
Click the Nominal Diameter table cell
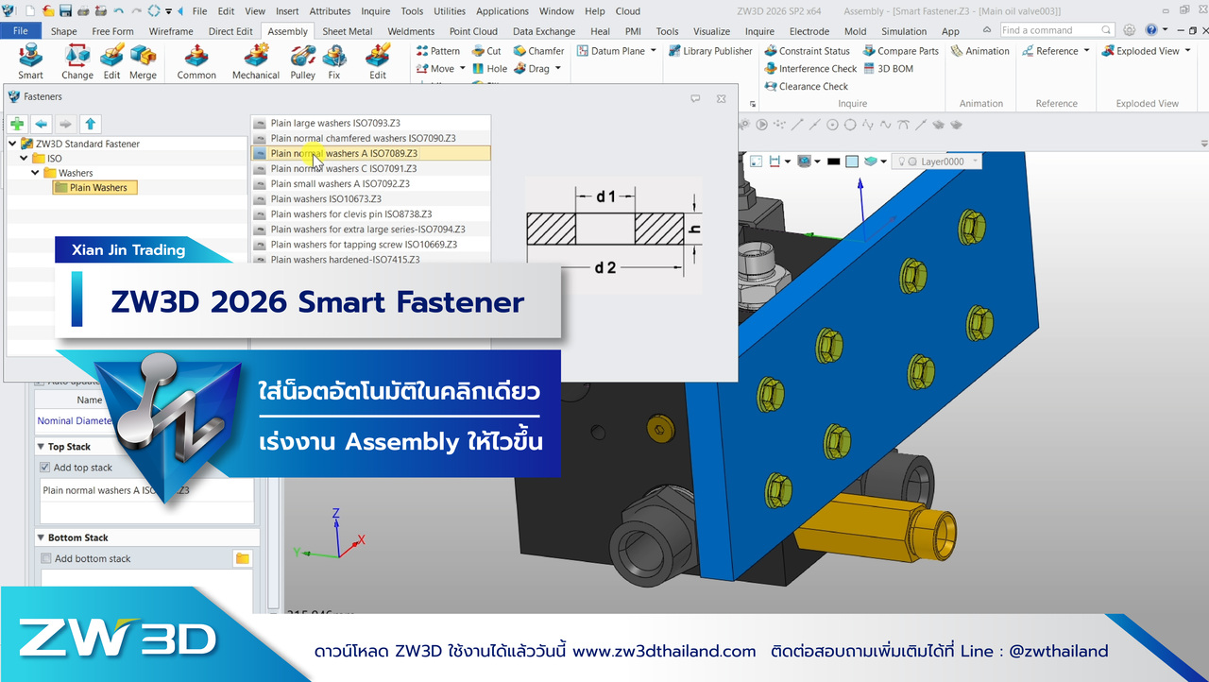point(74,420)
